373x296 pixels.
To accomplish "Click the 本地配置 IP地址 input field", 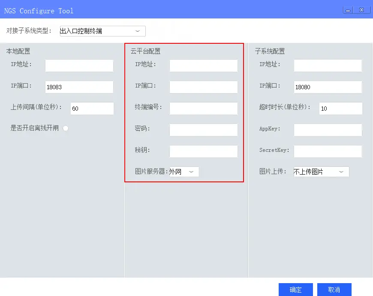I will 79,66.
